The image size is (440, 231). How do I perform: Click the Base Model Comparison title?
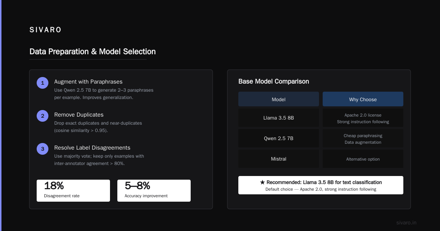point(274,81)
